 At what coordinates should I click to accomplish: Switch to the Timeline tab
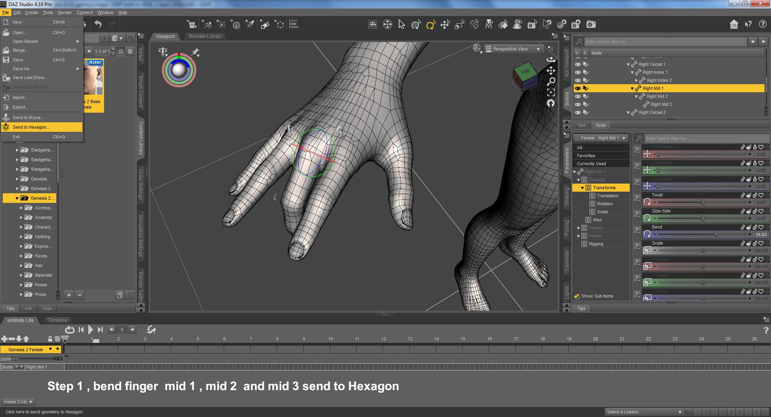[x=57, y=320]
